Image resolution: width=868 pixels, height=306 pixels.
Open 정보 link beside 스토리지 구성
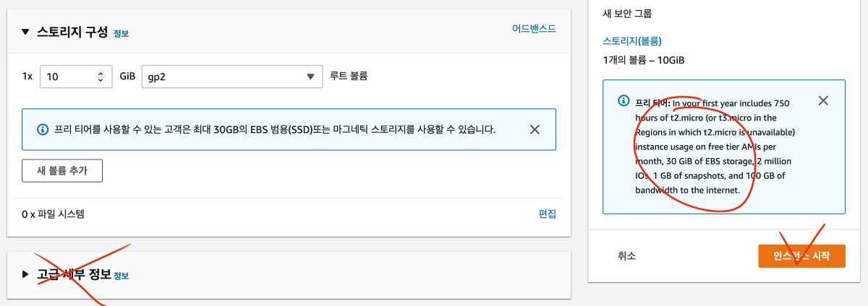tap(121, 33)
